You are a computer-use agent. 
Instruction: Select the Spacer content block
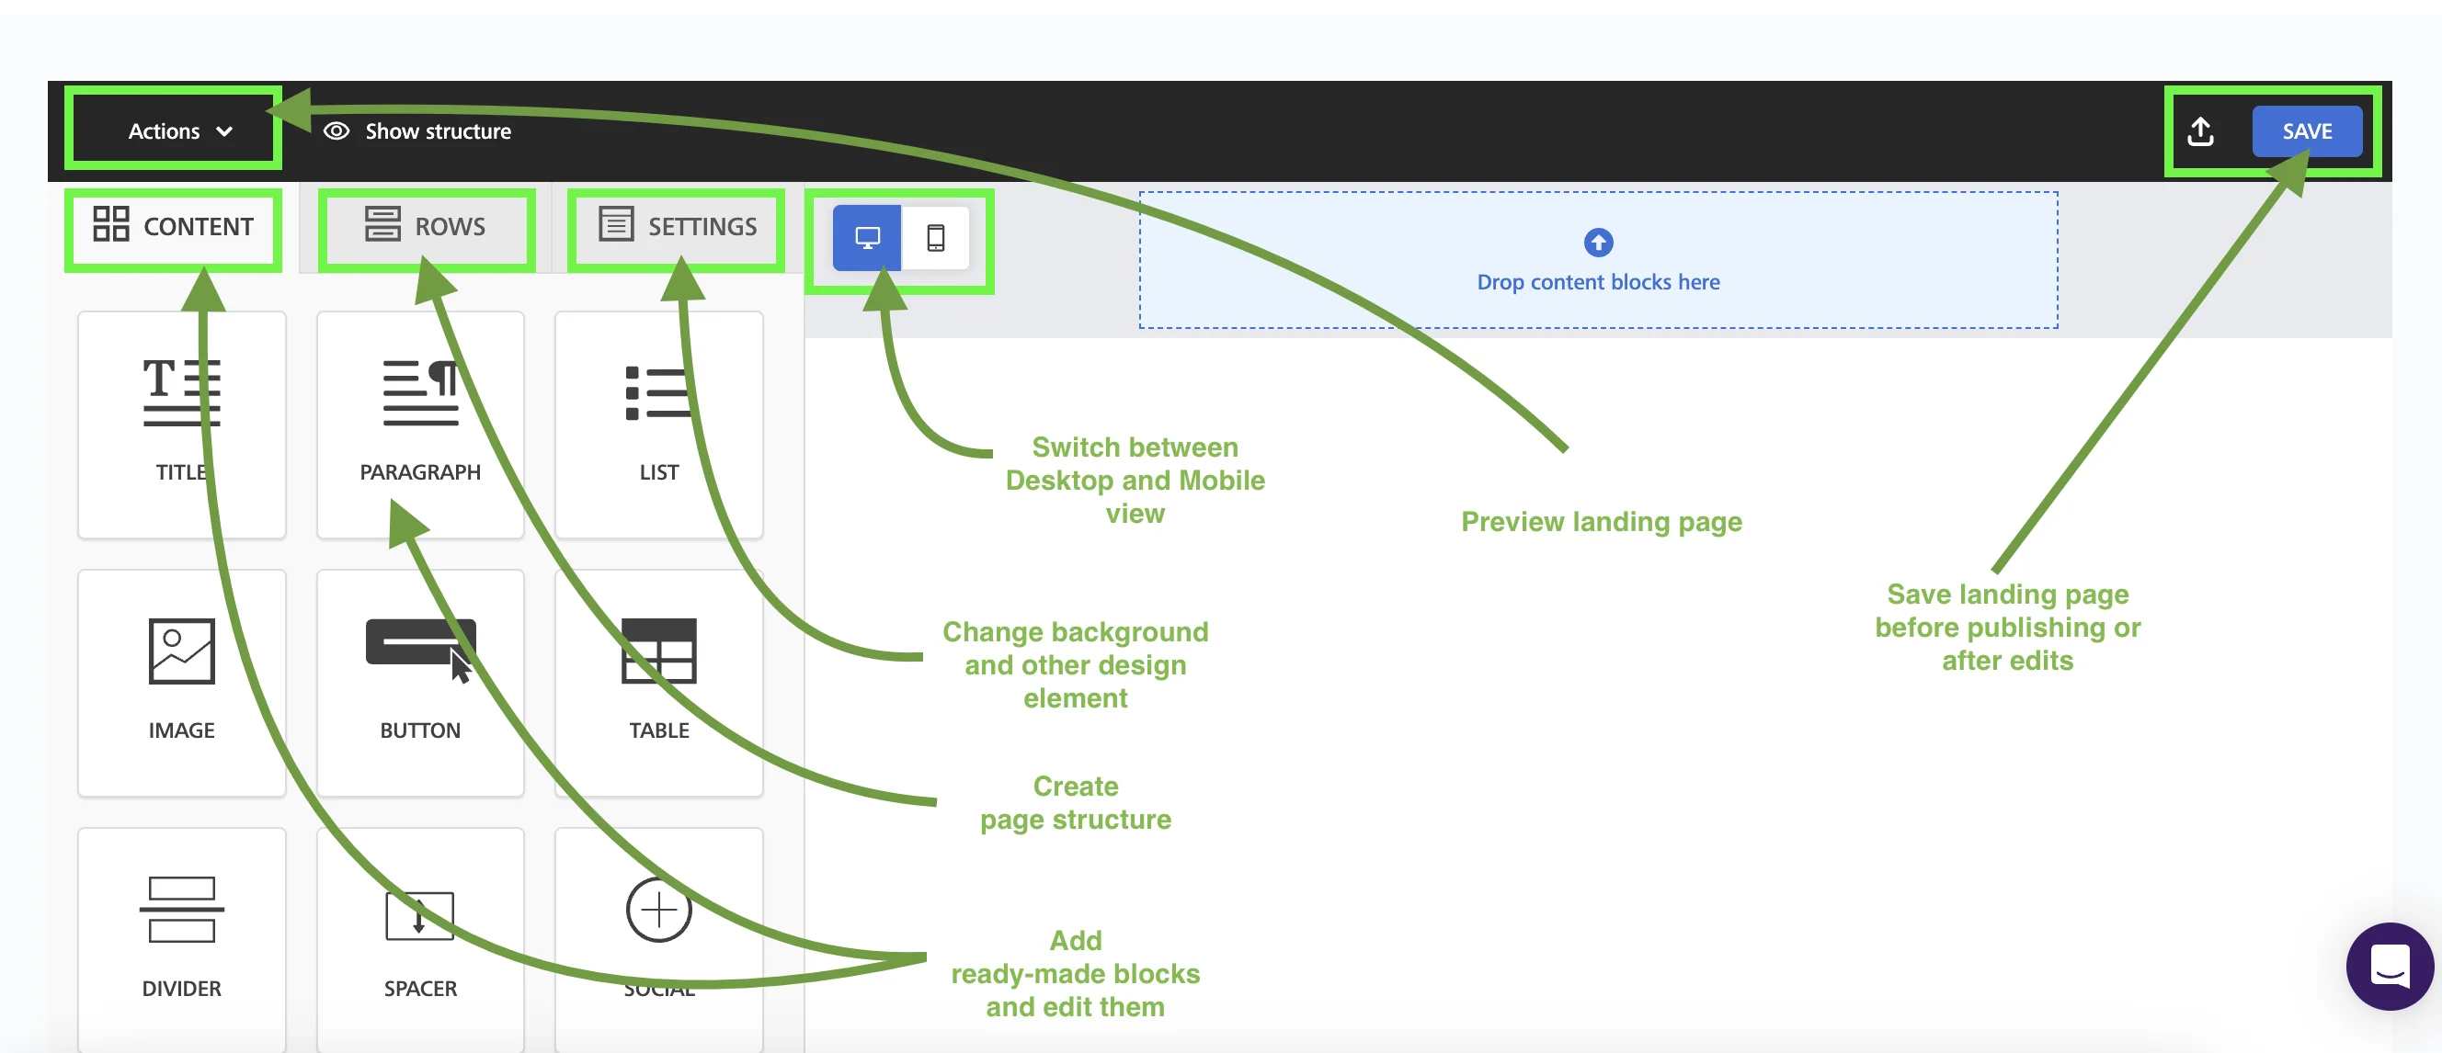pyautogui.click(x=420, y=940)
